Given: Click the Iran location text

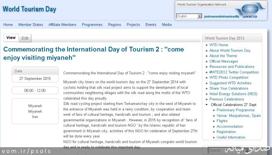Looking at the screenshot, I should click(x=35, y=117).
